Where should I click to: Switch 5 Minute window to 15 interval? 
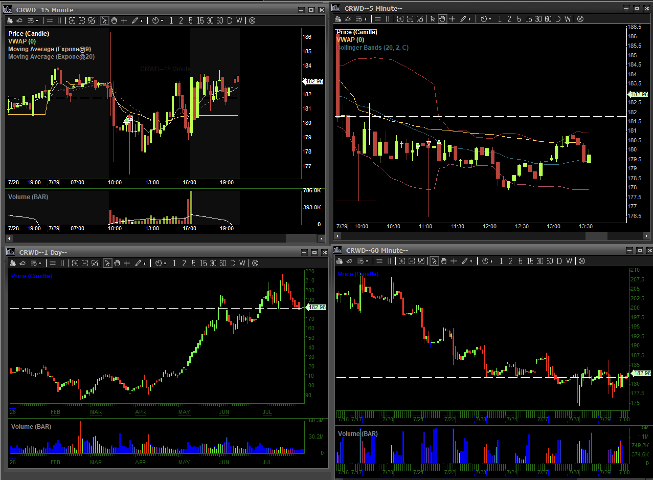click(529, 19)
